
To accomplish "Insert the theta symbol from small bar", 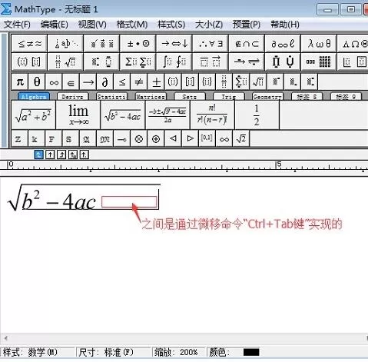I will pos(37,82).
